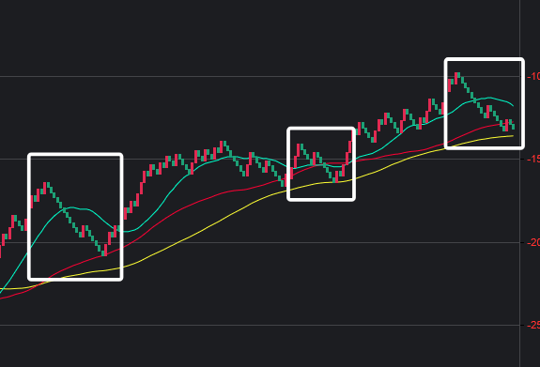Click the price axis label starting with 25
The height and width of the screenshot is (367, 540).
(533, 325)
